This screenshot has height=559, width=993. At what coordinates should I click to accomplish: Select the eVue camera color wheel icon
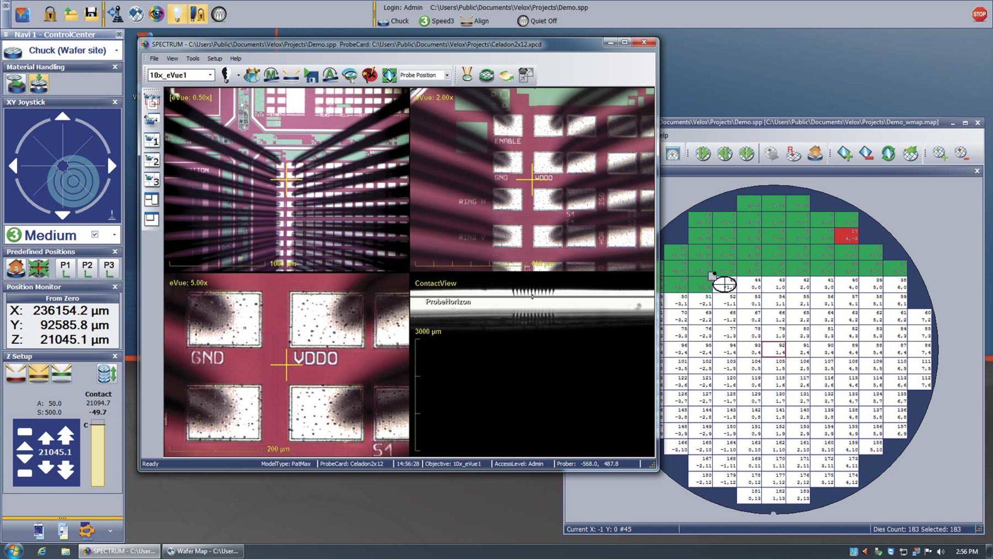pos(157,14)
